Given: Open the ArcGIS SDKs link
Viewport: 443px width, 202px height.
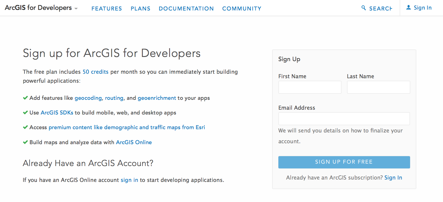Looking at the screenshot, I should [x=57, y=113].
